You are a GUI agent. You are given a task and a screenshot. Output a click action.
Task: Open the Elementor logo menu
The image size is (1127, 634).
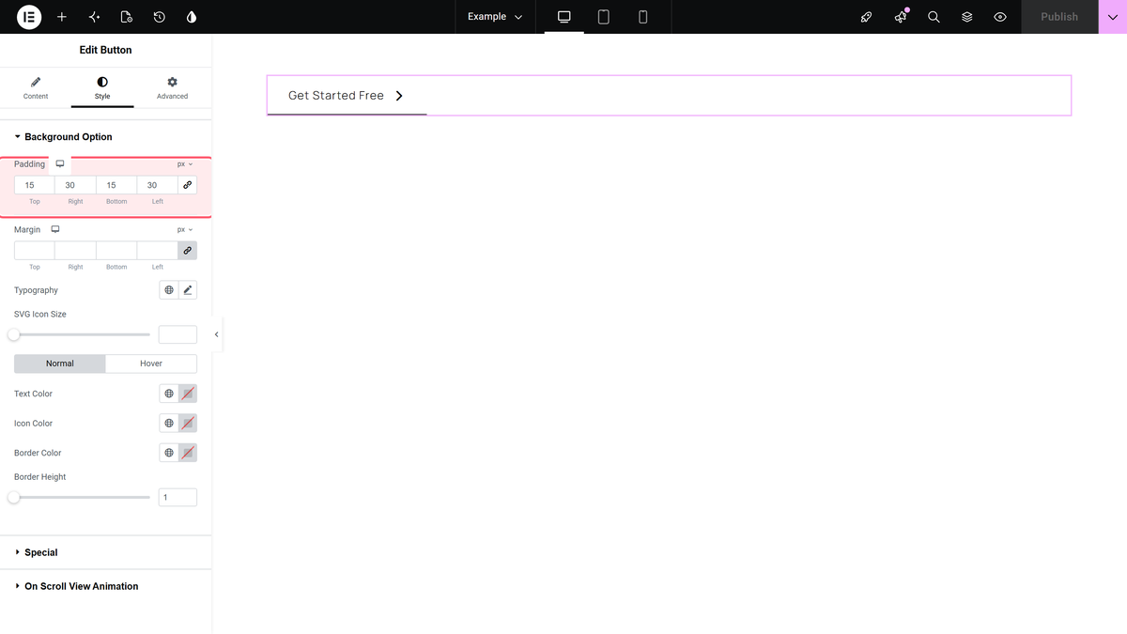point(29,17)
